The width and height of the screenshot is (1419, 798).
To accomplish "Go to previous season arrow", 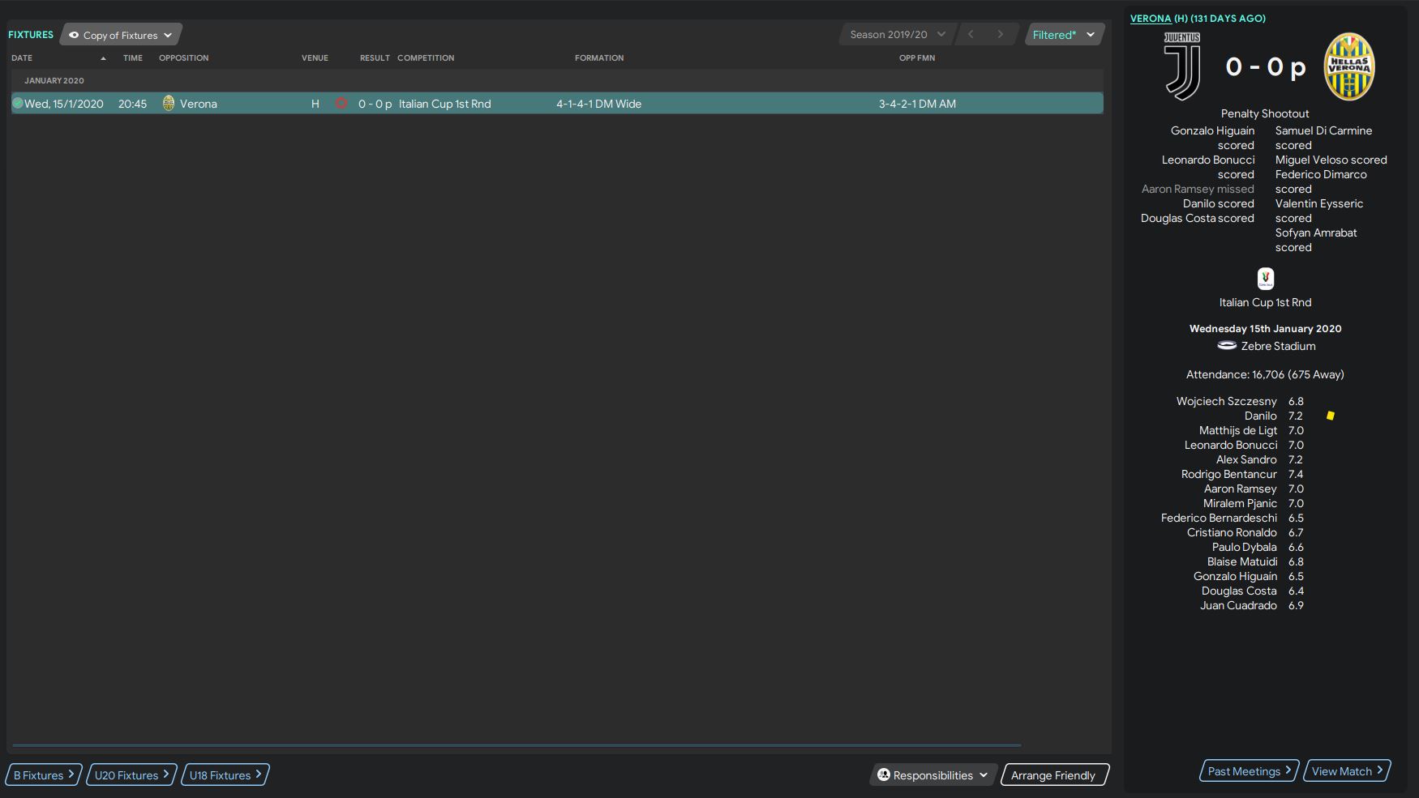I will coord(971,35).
